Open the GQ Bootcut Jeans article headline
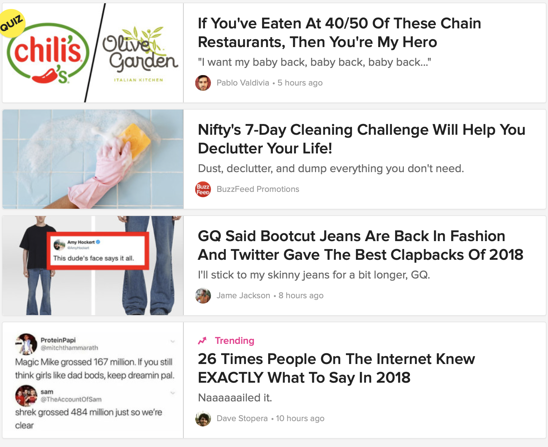This screenshot has width=548, height=447. (x=360, y=245)
